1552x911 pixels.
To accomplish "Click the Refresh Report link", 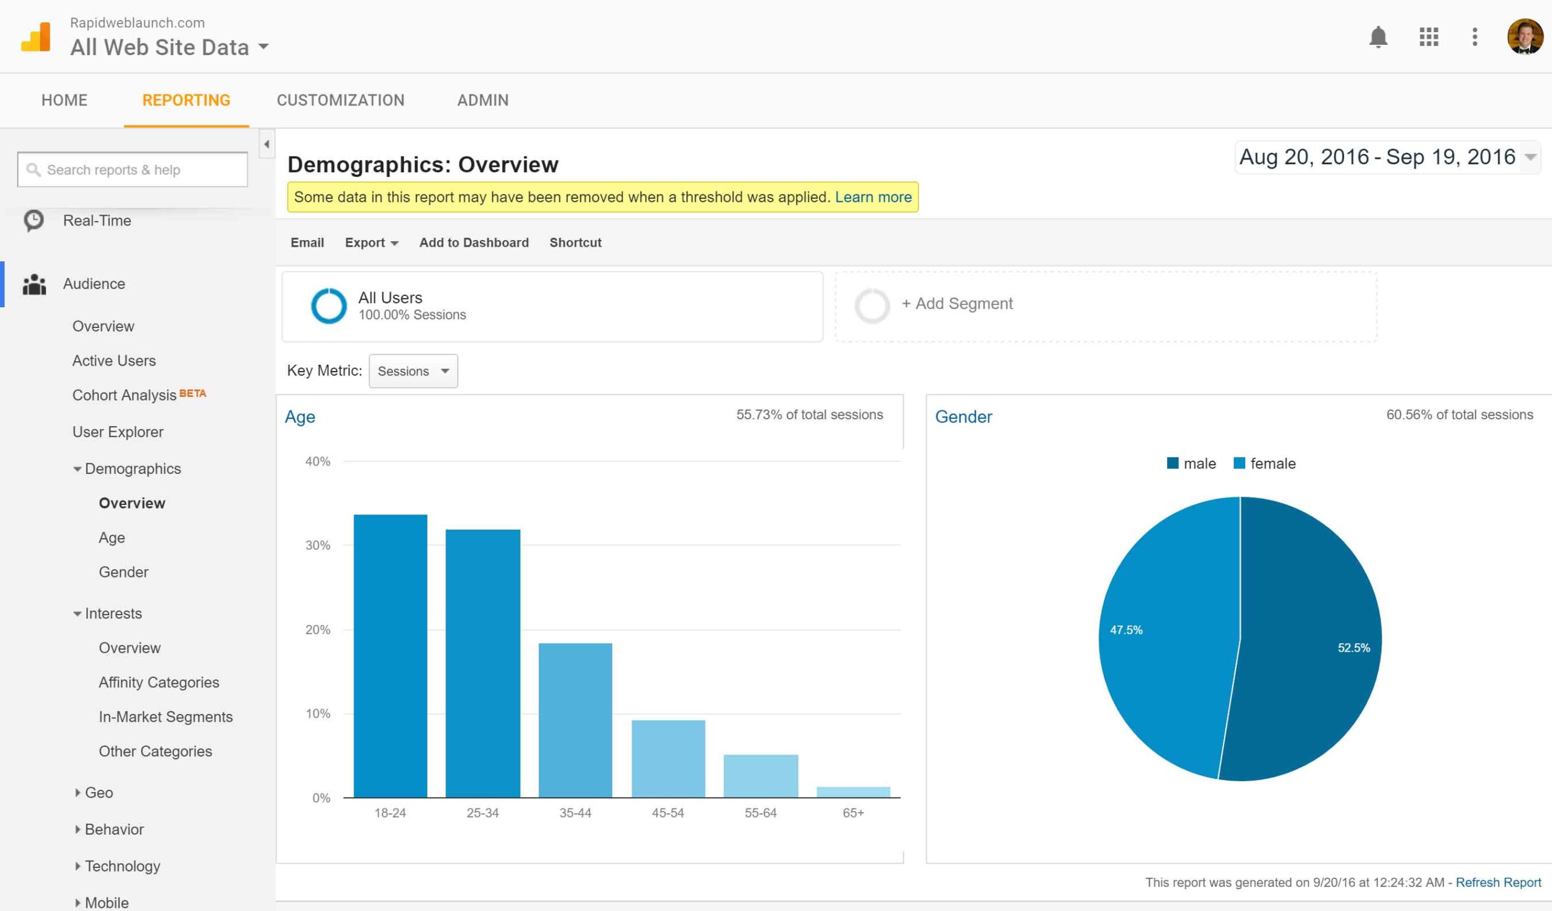I will (x=1498, y=883).
